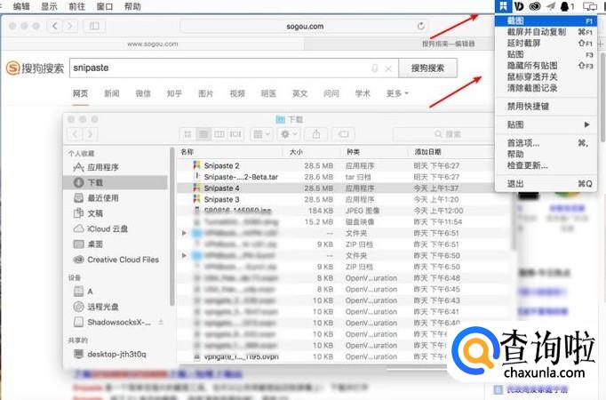
Task: Clear the snipaste search text
Action: tap(389, 68)
